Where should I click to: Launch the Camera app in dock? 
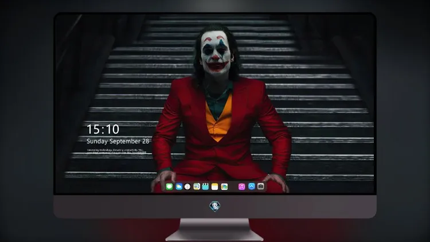pyautogui.click(x=261, y=186)
